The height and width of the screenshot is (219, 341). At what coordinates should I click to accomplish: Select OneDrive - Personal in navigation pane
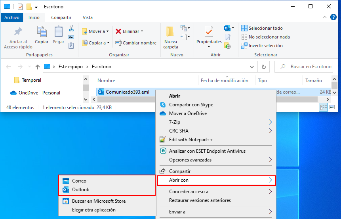point(39,93)
